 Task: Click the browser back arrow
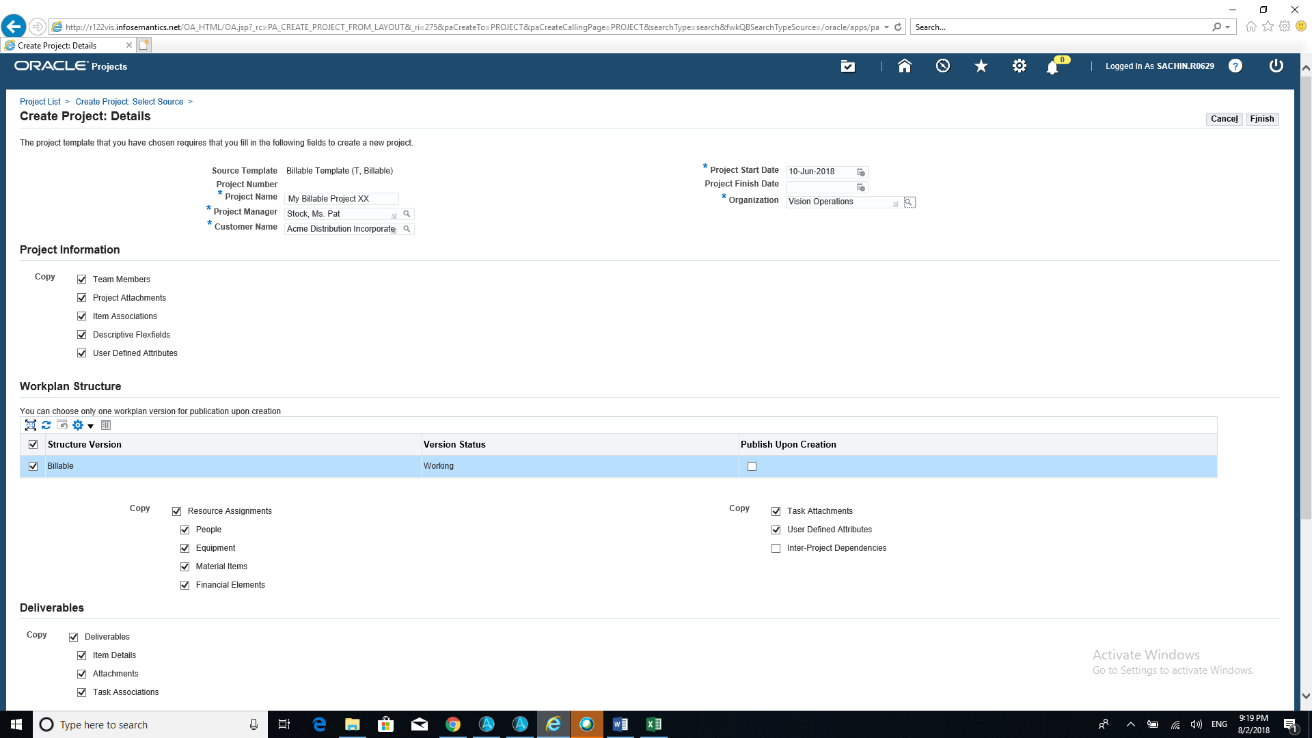pos(14,27)
